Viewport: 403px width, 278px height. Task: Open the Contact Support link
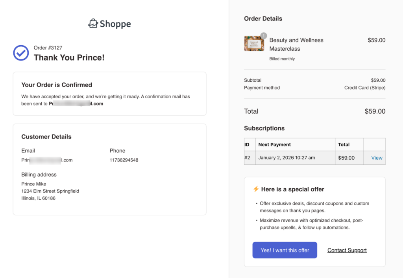pos(347,250)
